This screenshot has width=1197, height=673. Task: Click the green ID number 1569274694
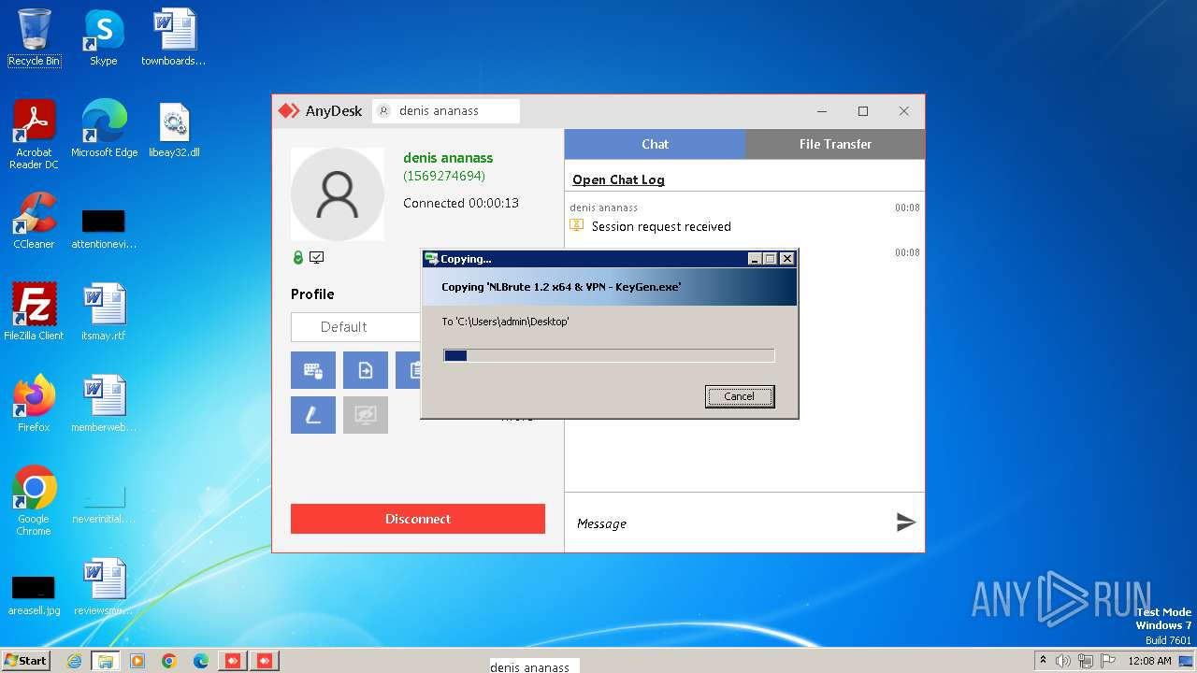[444, 176]
